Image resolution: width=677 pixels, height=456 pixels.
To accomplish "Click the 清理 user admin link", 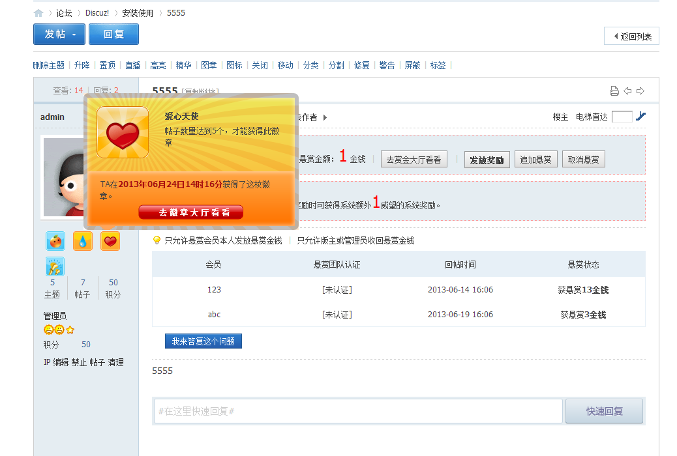I will (115, 362).
